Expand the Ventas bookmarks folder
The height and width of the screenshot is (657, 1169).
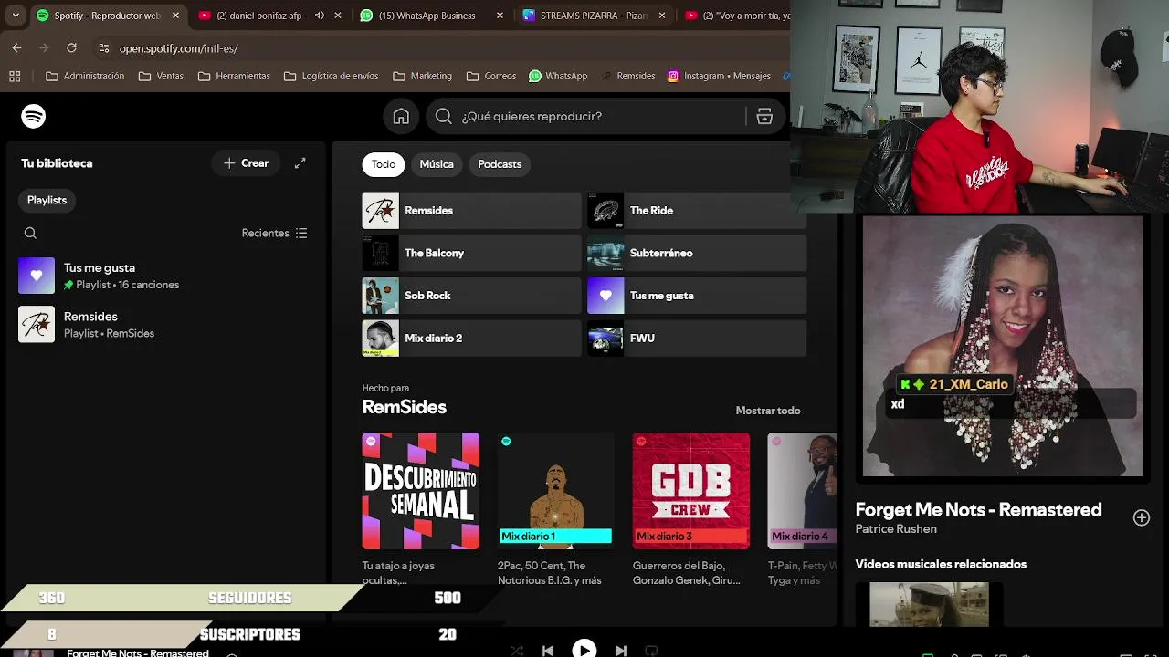pyautogui.click(x=161, y=76)
